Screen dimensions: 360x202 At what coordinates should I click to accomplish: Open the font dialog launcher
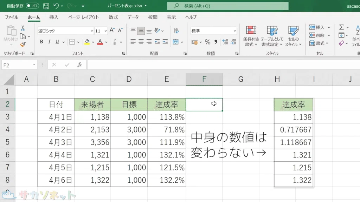(124, 53)
